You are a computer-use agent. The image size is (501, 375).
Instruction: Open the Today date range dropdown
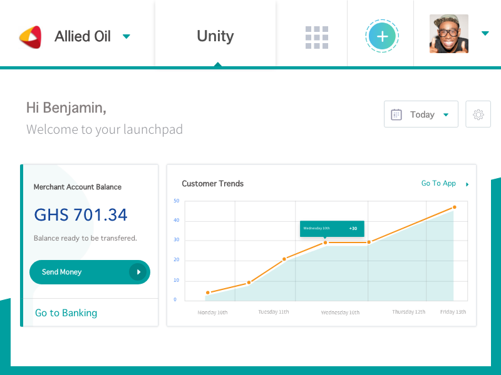[x=421, y=114]
